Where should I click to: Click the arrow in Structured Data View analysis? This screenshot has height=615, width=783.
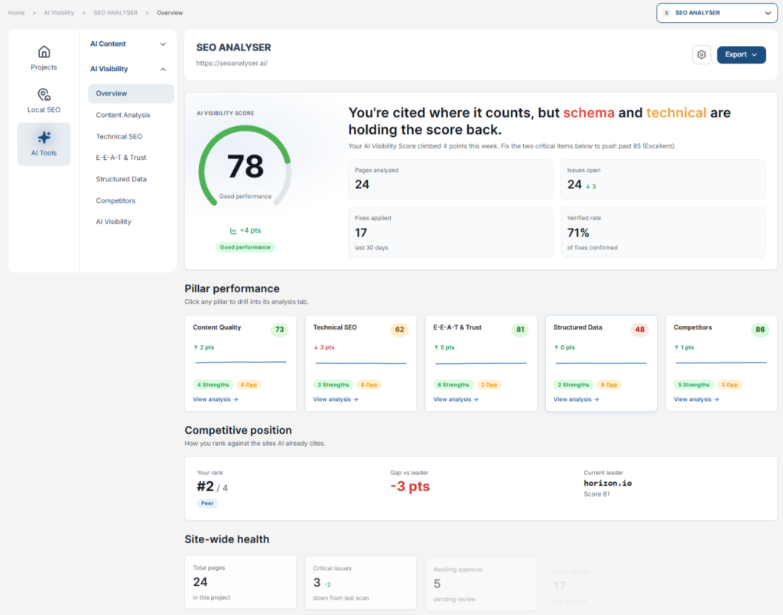pos(596,399)
